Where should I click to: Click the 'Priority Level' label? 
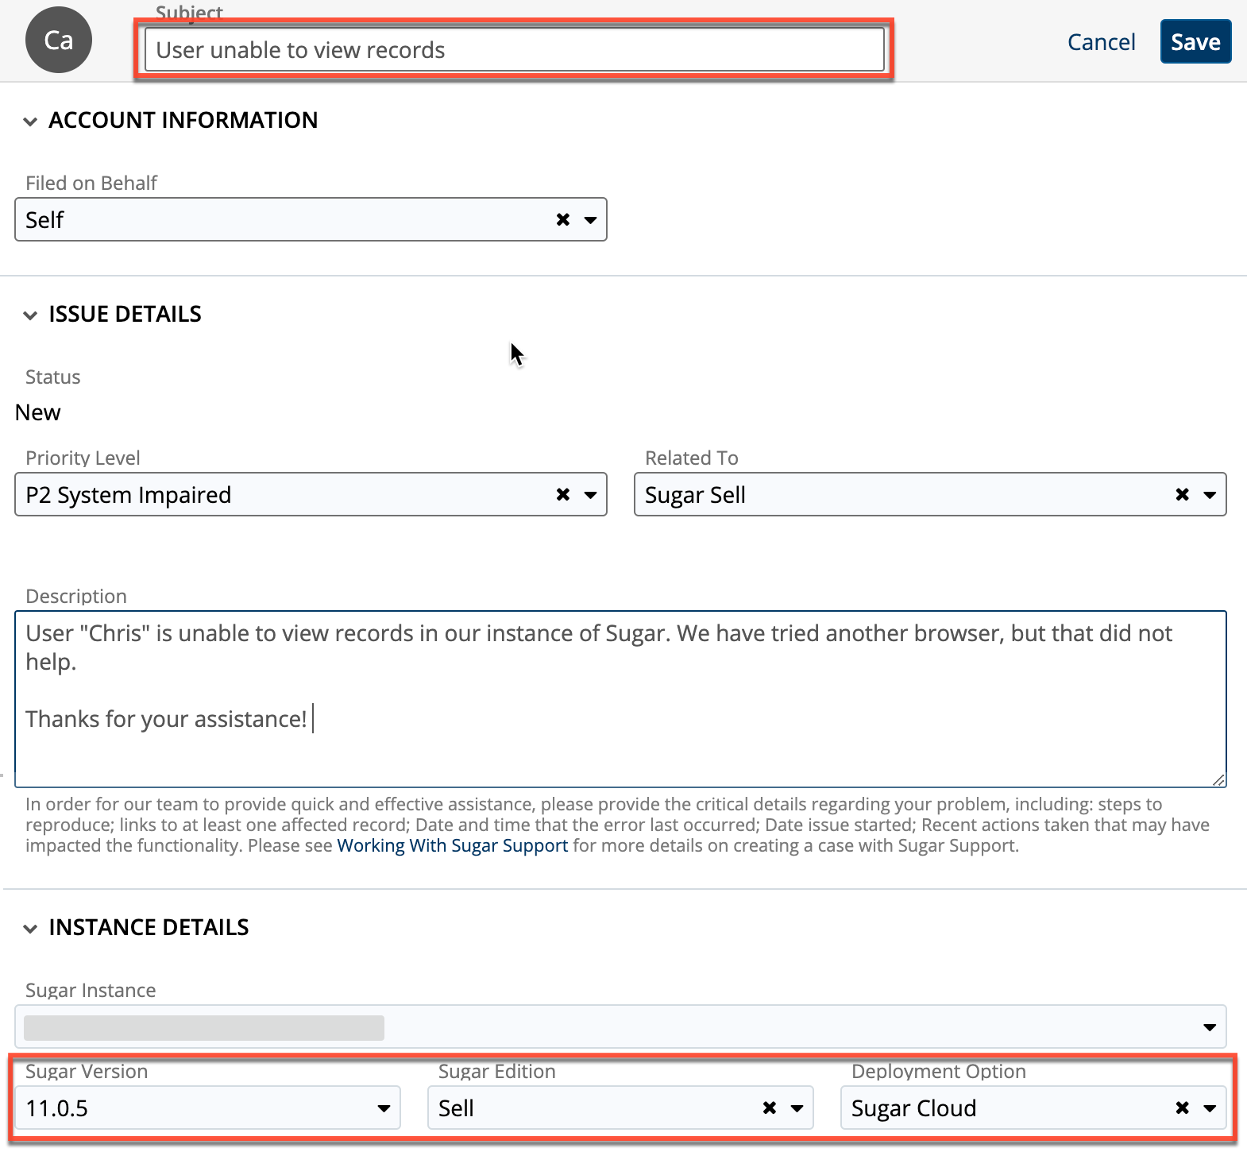[83, 458]
